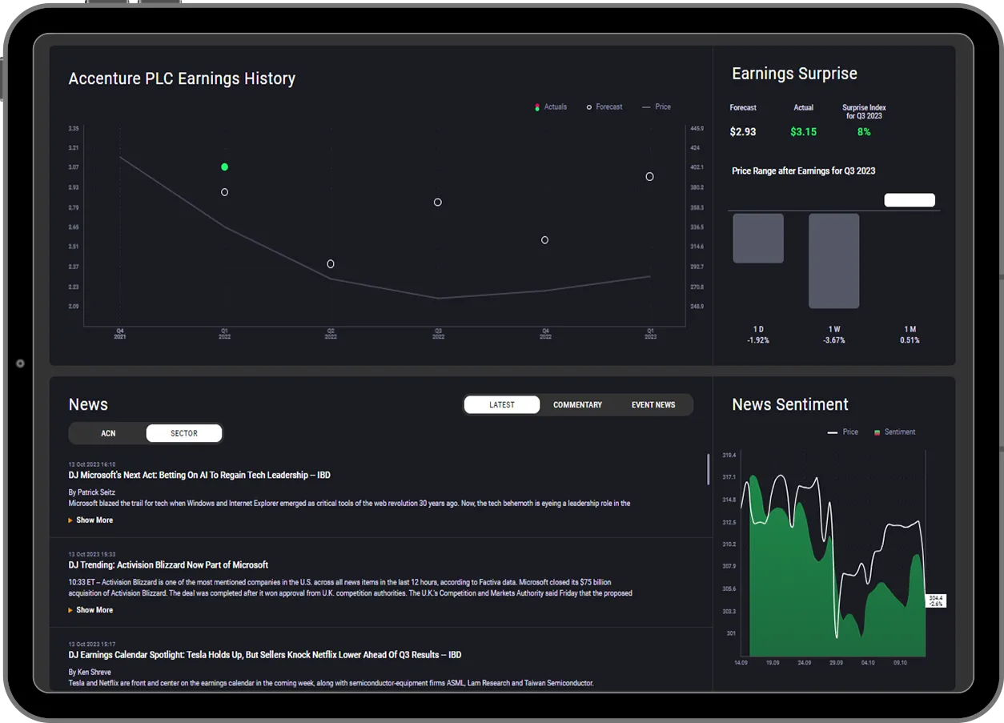Click the Price legend line in Earnings History
Viewport: 1004px width, 723px height.
click(646, 107)
